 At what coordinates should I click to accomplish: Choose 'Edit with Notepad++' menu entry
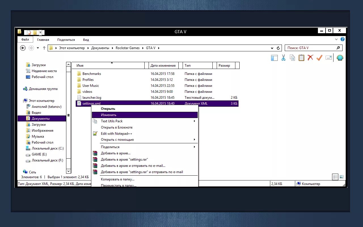pos(145,134)
